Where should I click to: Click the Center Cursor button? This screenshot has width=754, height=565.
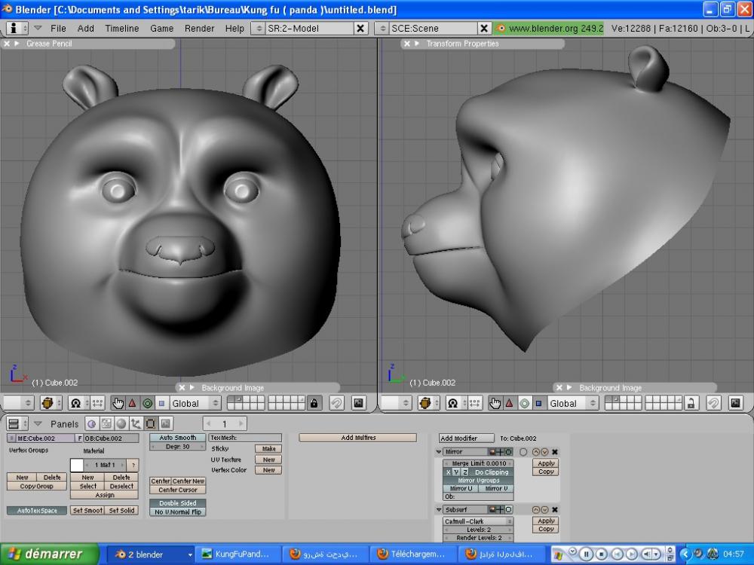coord(177,490)
